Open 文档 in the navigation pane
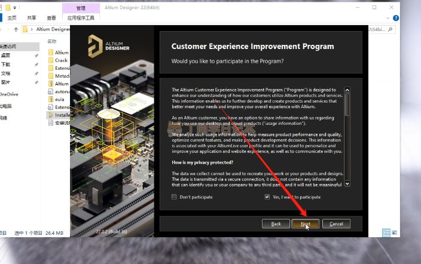 [5, 73]
